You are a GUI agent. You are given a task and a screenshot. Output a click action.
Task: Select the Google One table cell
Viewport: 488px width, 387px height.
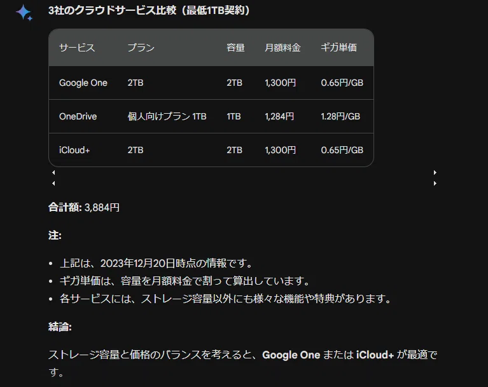(83, 83)
